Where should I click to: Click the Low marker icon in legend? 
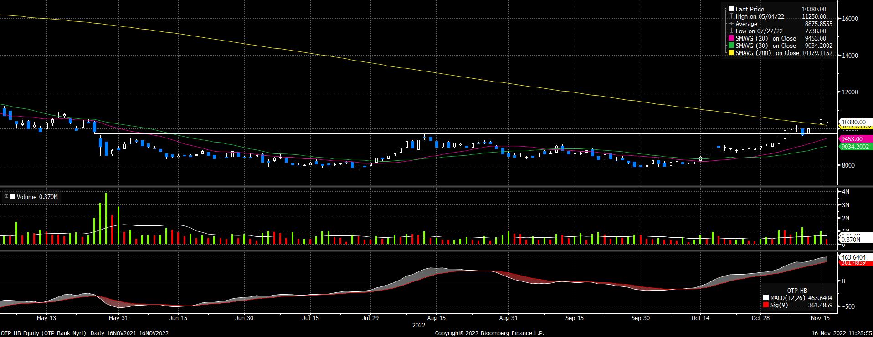click(x=731, y=31)
